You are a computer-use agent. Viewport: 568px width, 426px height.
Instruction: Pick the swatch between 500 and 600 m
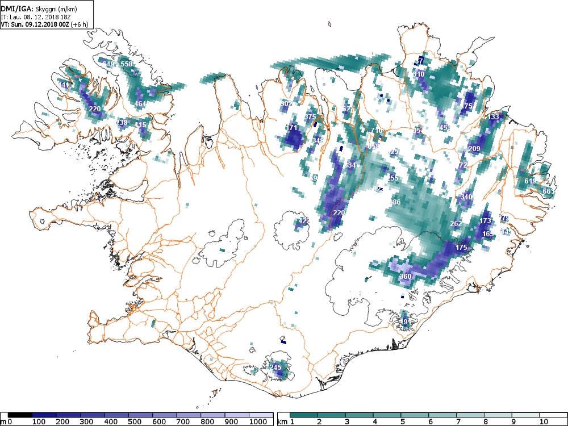140,415
